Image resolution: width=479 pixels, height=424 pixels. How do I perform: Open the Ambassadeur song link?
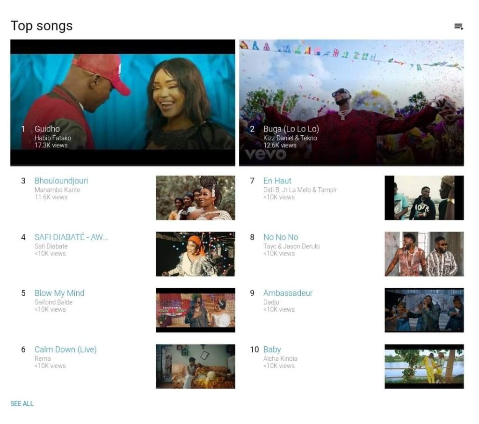(288, 293)
